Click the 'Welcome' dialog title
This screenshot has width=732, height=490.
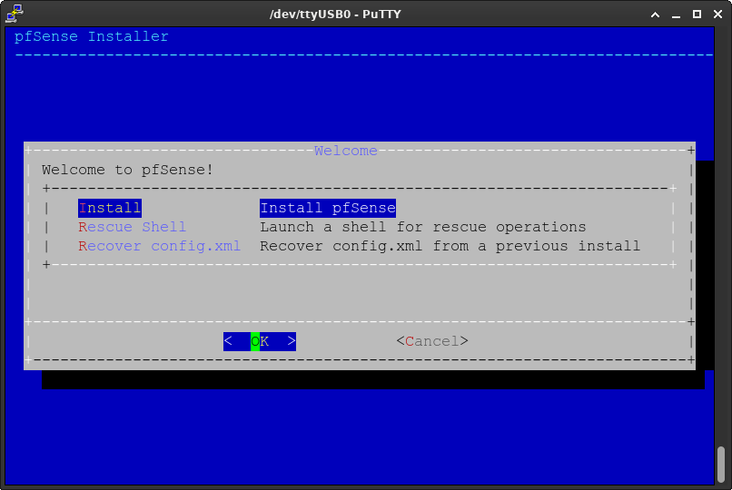click(345, 151)
